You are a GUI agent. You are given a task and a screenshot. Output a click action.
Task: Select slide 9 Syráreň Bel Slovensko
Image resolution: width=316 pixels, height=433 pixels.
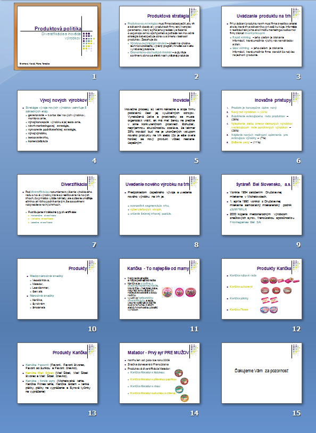262,205
